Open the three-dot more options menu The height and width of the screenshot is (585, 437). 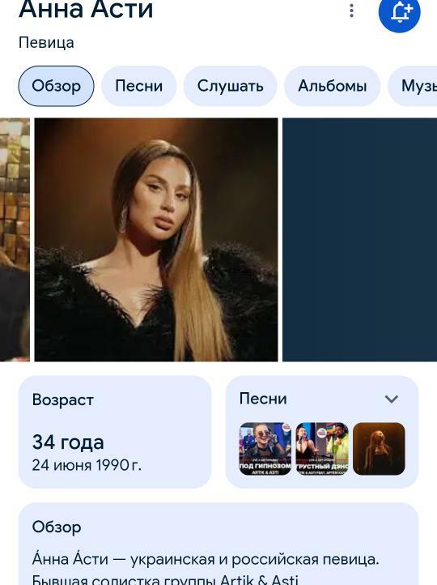pyautogui.click(x=351, y=11)
